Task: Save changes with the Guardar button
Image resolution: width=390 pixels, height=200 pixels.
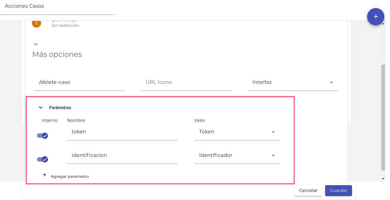Action: point(338,191)
